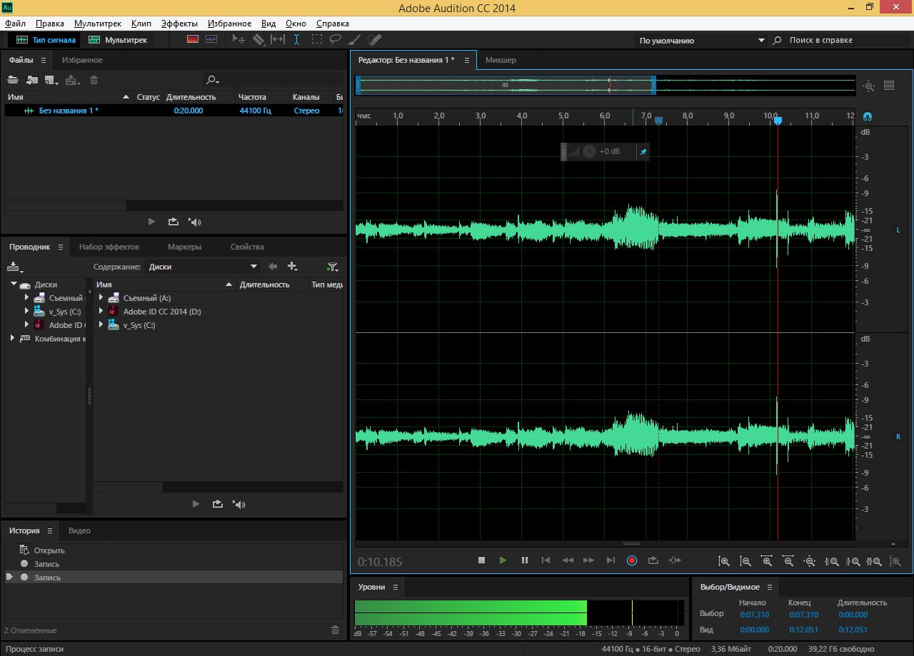Screen dimensions: 914x656
Task: Select the Time Selection tool
Action: click(x=297, y=40)
